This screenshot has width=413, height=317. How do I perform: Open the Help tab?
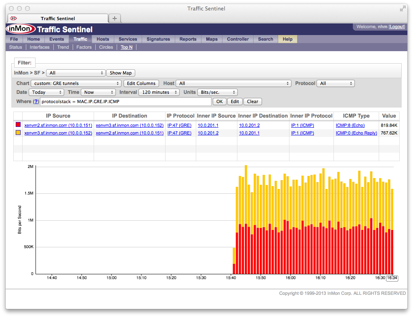point(287,39)
